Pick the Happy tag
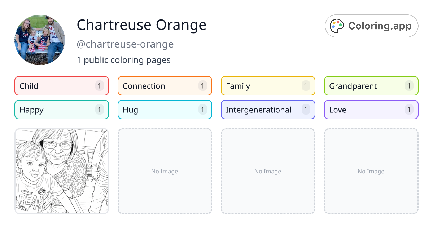Screen dimensions: 433x227 [x=61, y=110]
